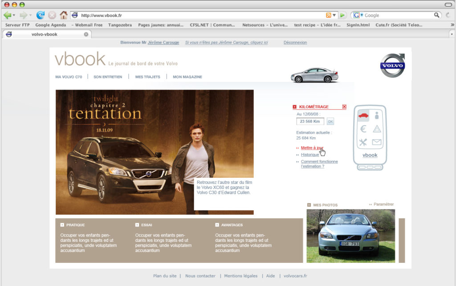Click the silver Volvo C70 car image

pyautogui.click(x=315, y=75)
